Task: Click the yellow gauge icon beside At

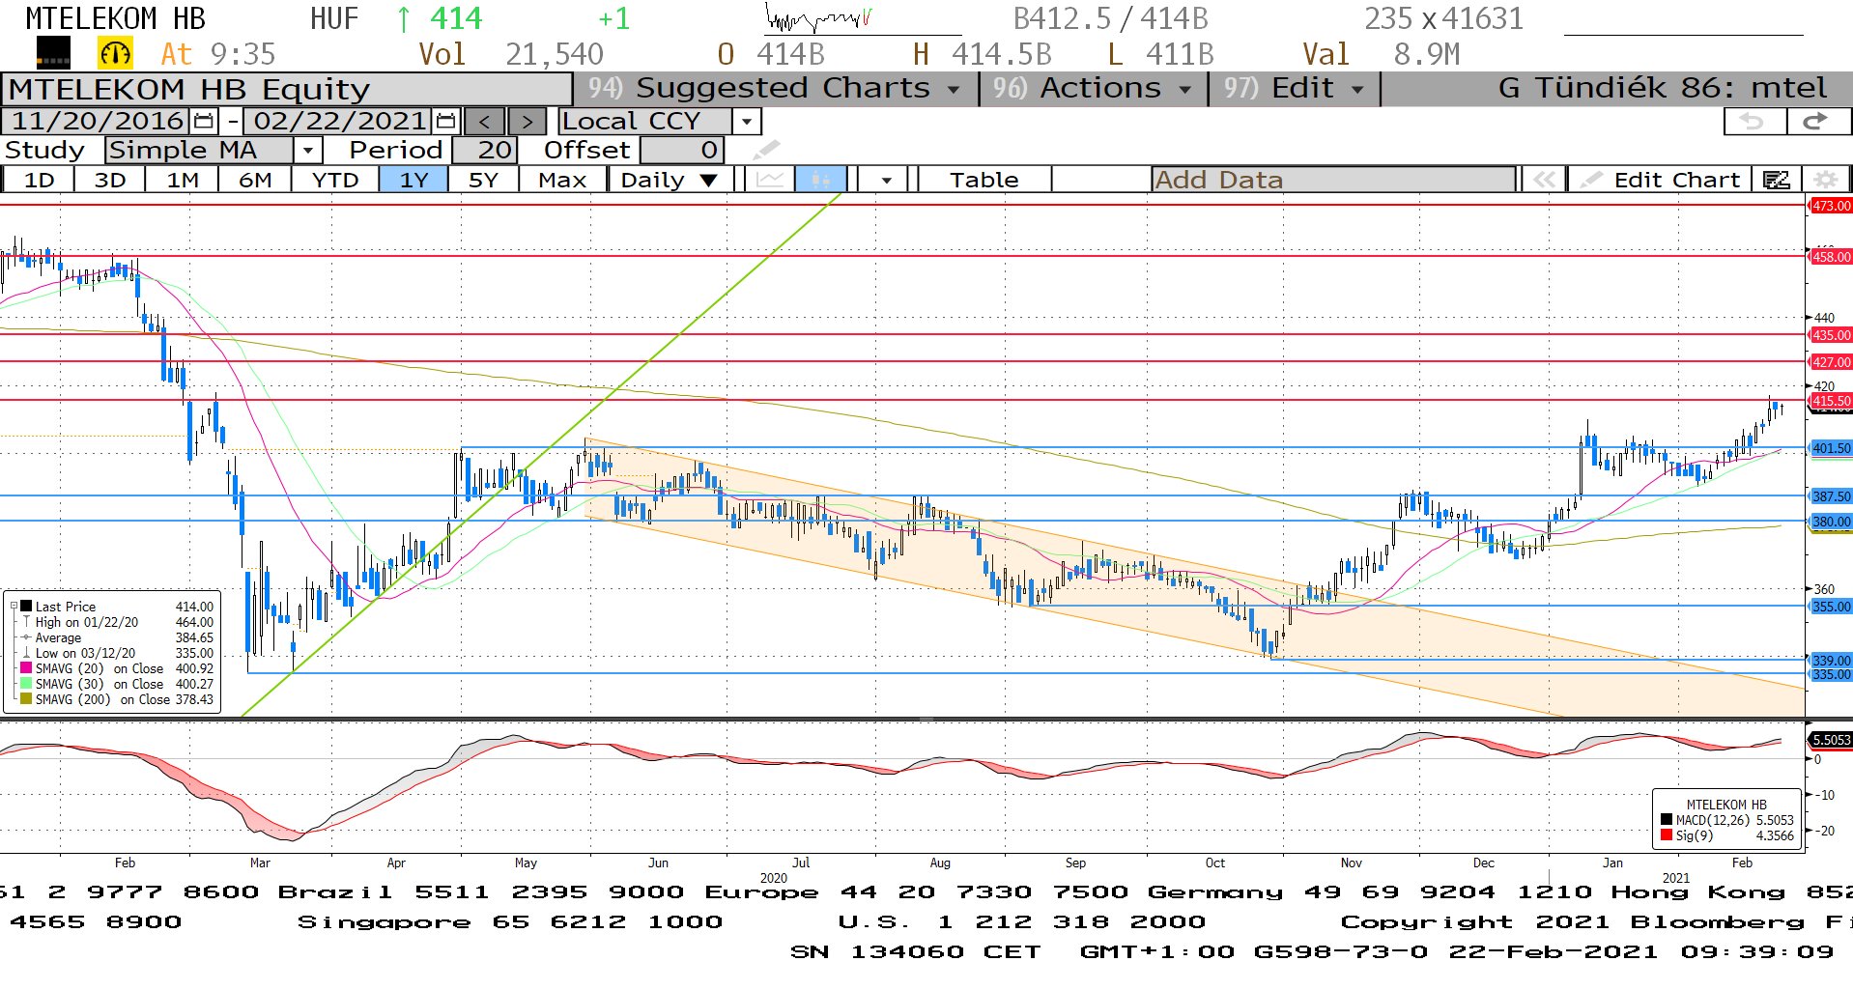Action: pos(115,53)
